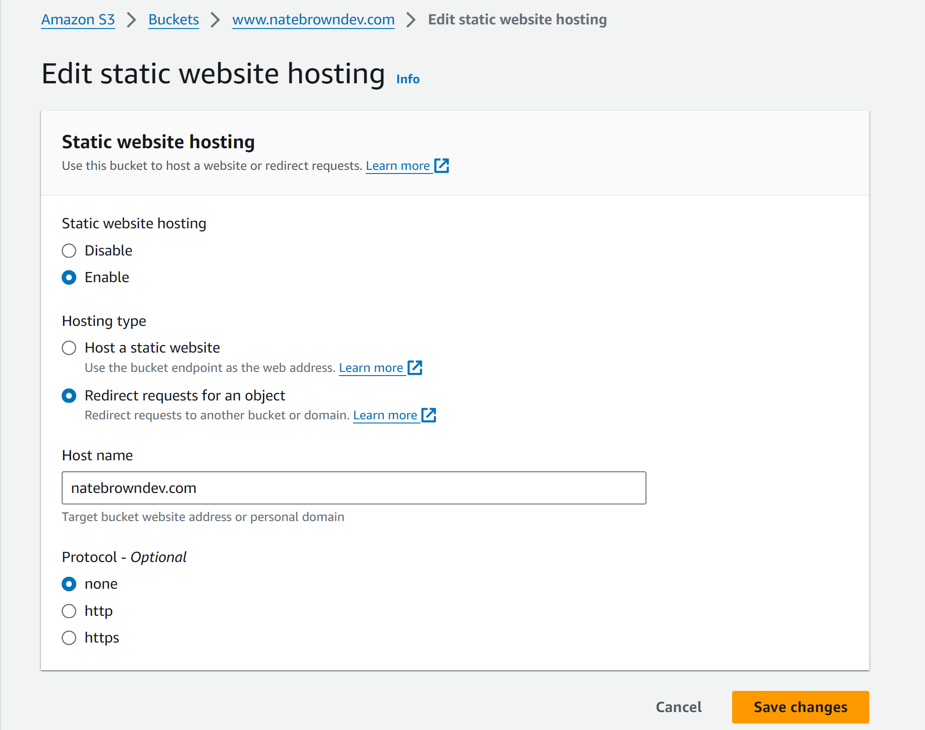The height and width of the screenshot is (730, 925).
Task: Select the https protocol option
Action: click(68, 638)
